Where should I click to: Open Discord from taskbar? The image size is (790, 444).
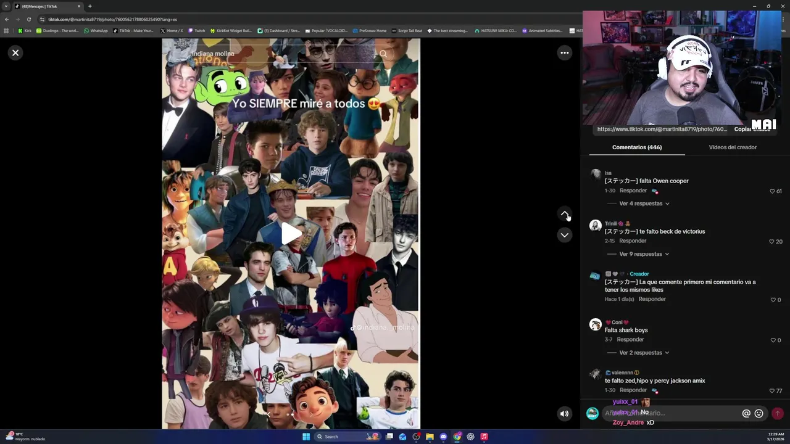(x=443, y=437)
